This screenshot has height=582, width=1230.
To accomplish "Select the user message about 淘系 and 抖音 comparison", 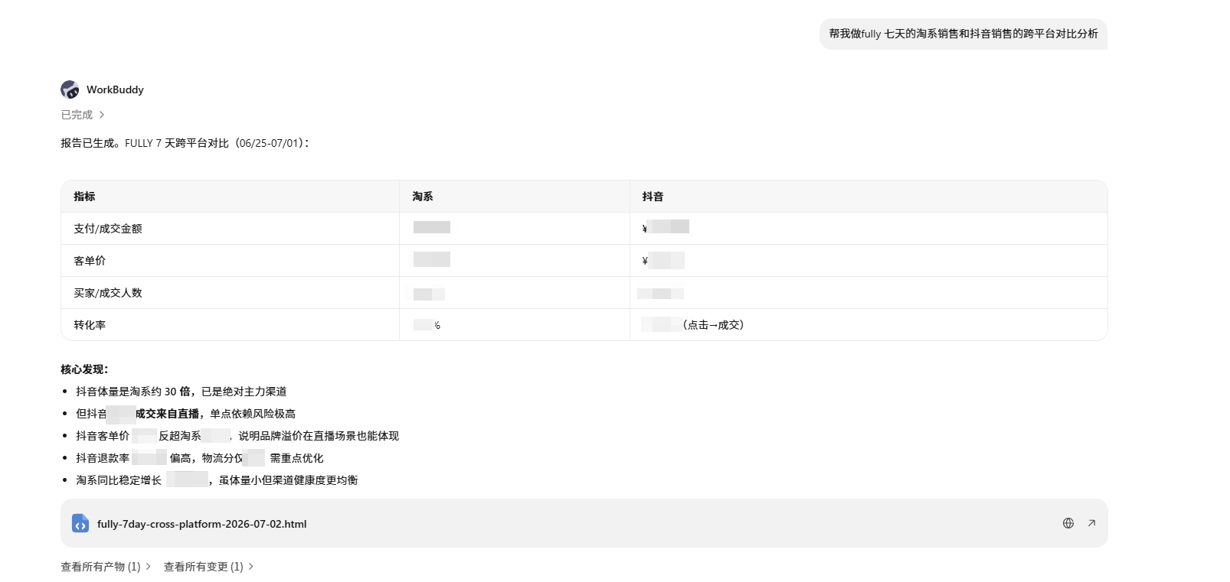I will click(x=963, y=34).
